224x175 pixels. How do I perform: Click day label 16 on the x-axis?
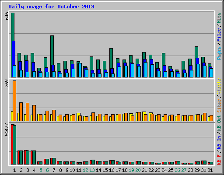[x=112, y=170]
